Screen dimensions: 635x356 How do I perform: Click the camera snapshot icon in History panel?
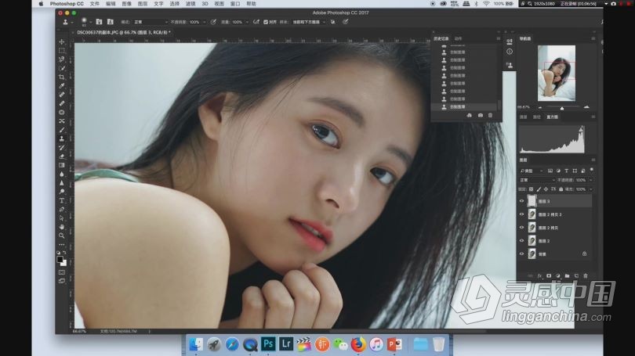[480, 115]
